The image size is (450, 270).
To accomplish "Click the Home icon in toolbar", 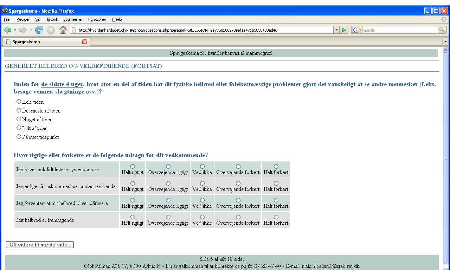I will click(63, 30).
